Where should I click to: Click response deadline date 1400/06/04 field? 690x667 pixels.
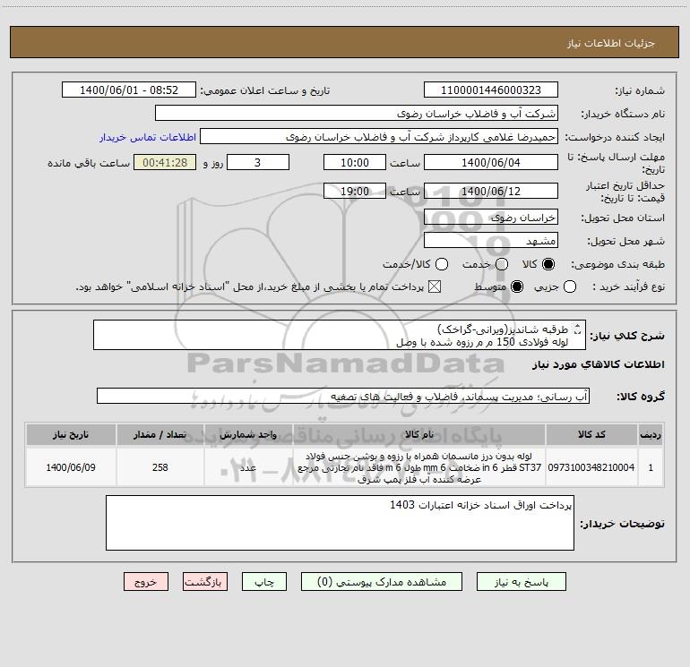tap(491, 162)
